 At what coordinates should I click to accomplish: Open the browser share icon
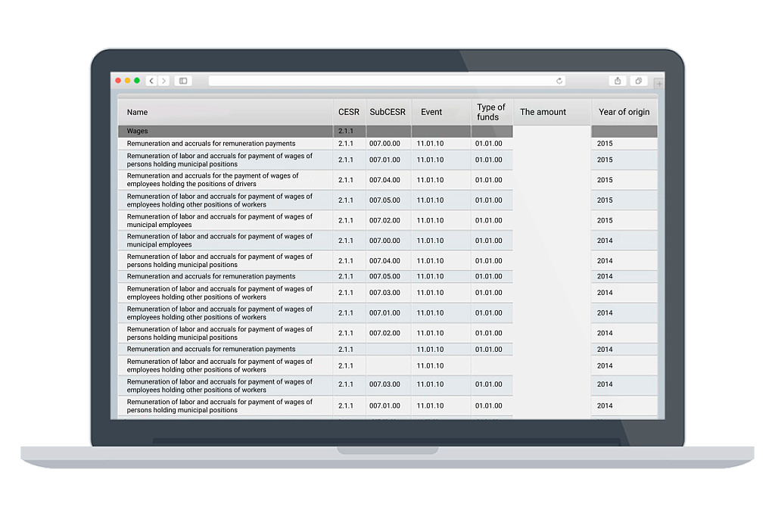coord(618,81)
